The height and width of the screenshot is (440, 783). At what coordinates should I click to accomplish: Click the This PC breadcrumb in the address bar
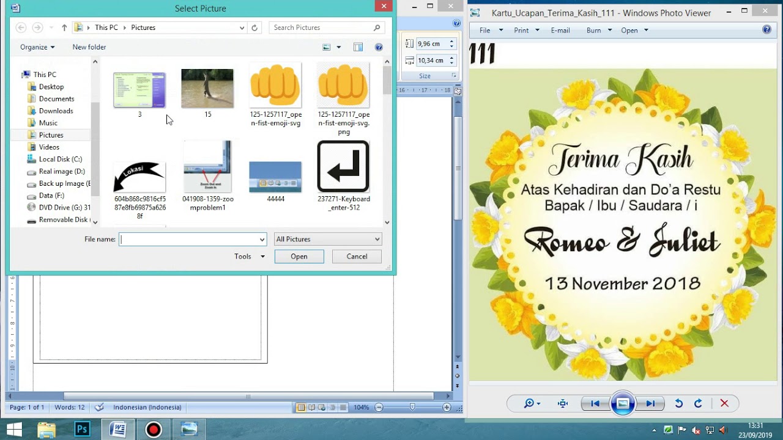pyautogui.click(x=106, y=28)
